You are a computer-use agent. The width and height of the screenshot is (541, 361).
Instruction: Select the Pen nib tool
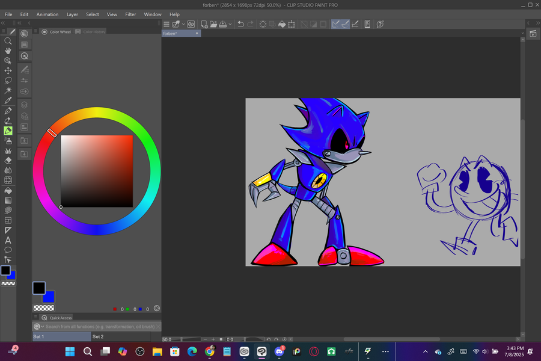pyautogui.click(x=8, y=111)
